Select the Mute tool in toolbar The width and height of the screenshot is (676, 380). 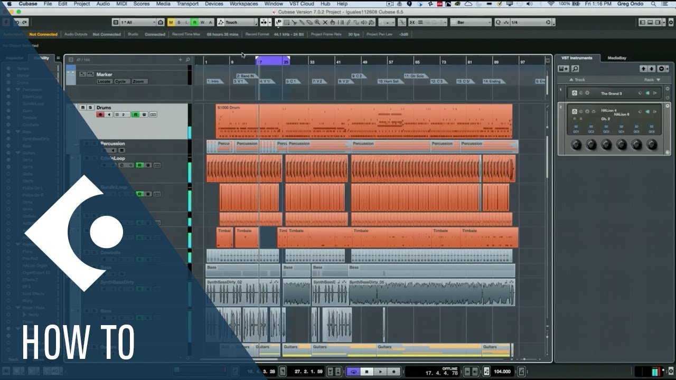(x=325, y=22)
